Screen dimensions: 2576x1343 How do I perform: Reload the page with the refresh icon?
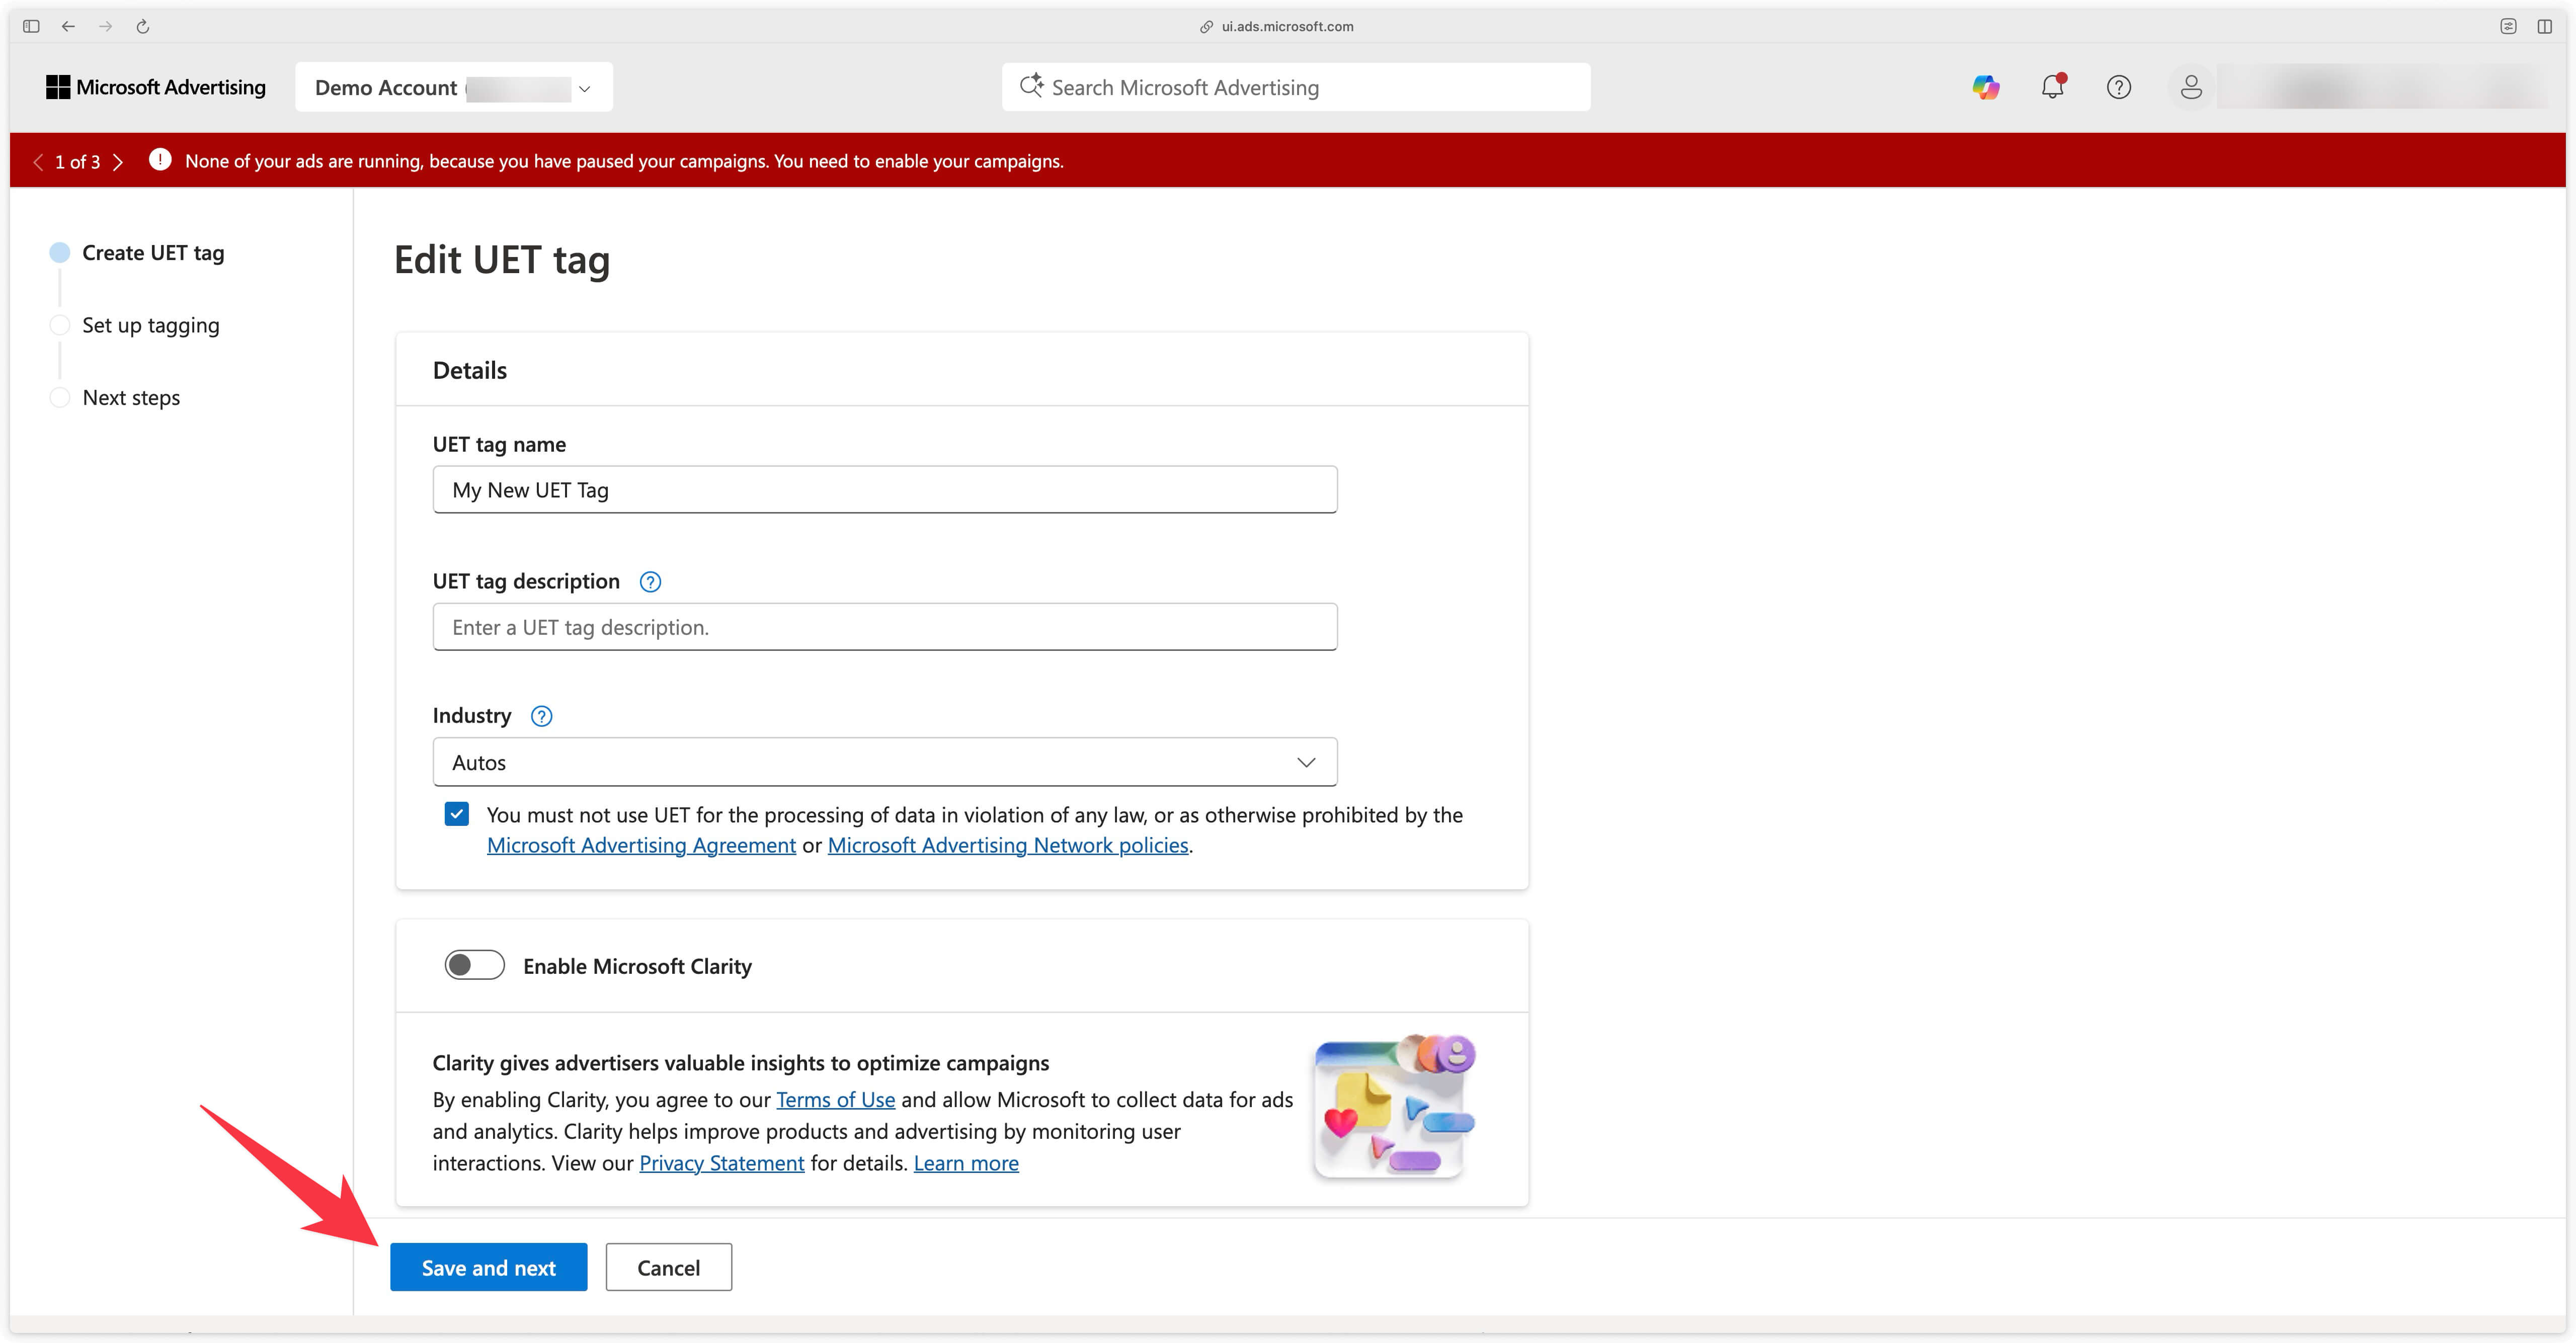142,26
